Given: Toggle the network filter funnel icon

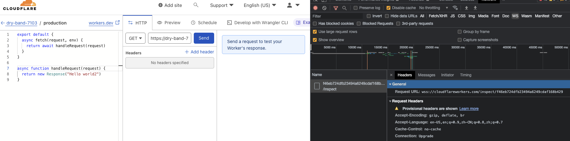Looking at the screenshot, I should point(336,8).
